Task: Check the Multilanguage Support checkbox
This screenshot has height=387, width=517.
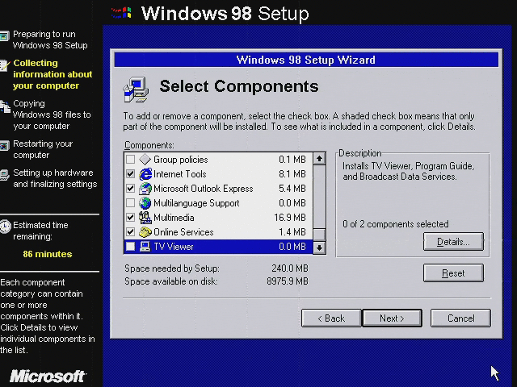Action: point(131,202)
